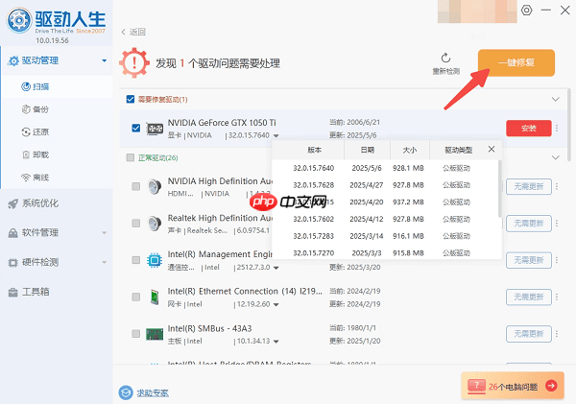Open more options for Intel SMBus row
This screenshot has height=404, width=576.
(x=557, y=334)
